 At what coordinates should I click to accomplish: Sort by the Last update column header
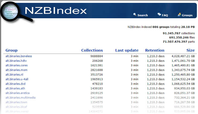tap(127, 50)
